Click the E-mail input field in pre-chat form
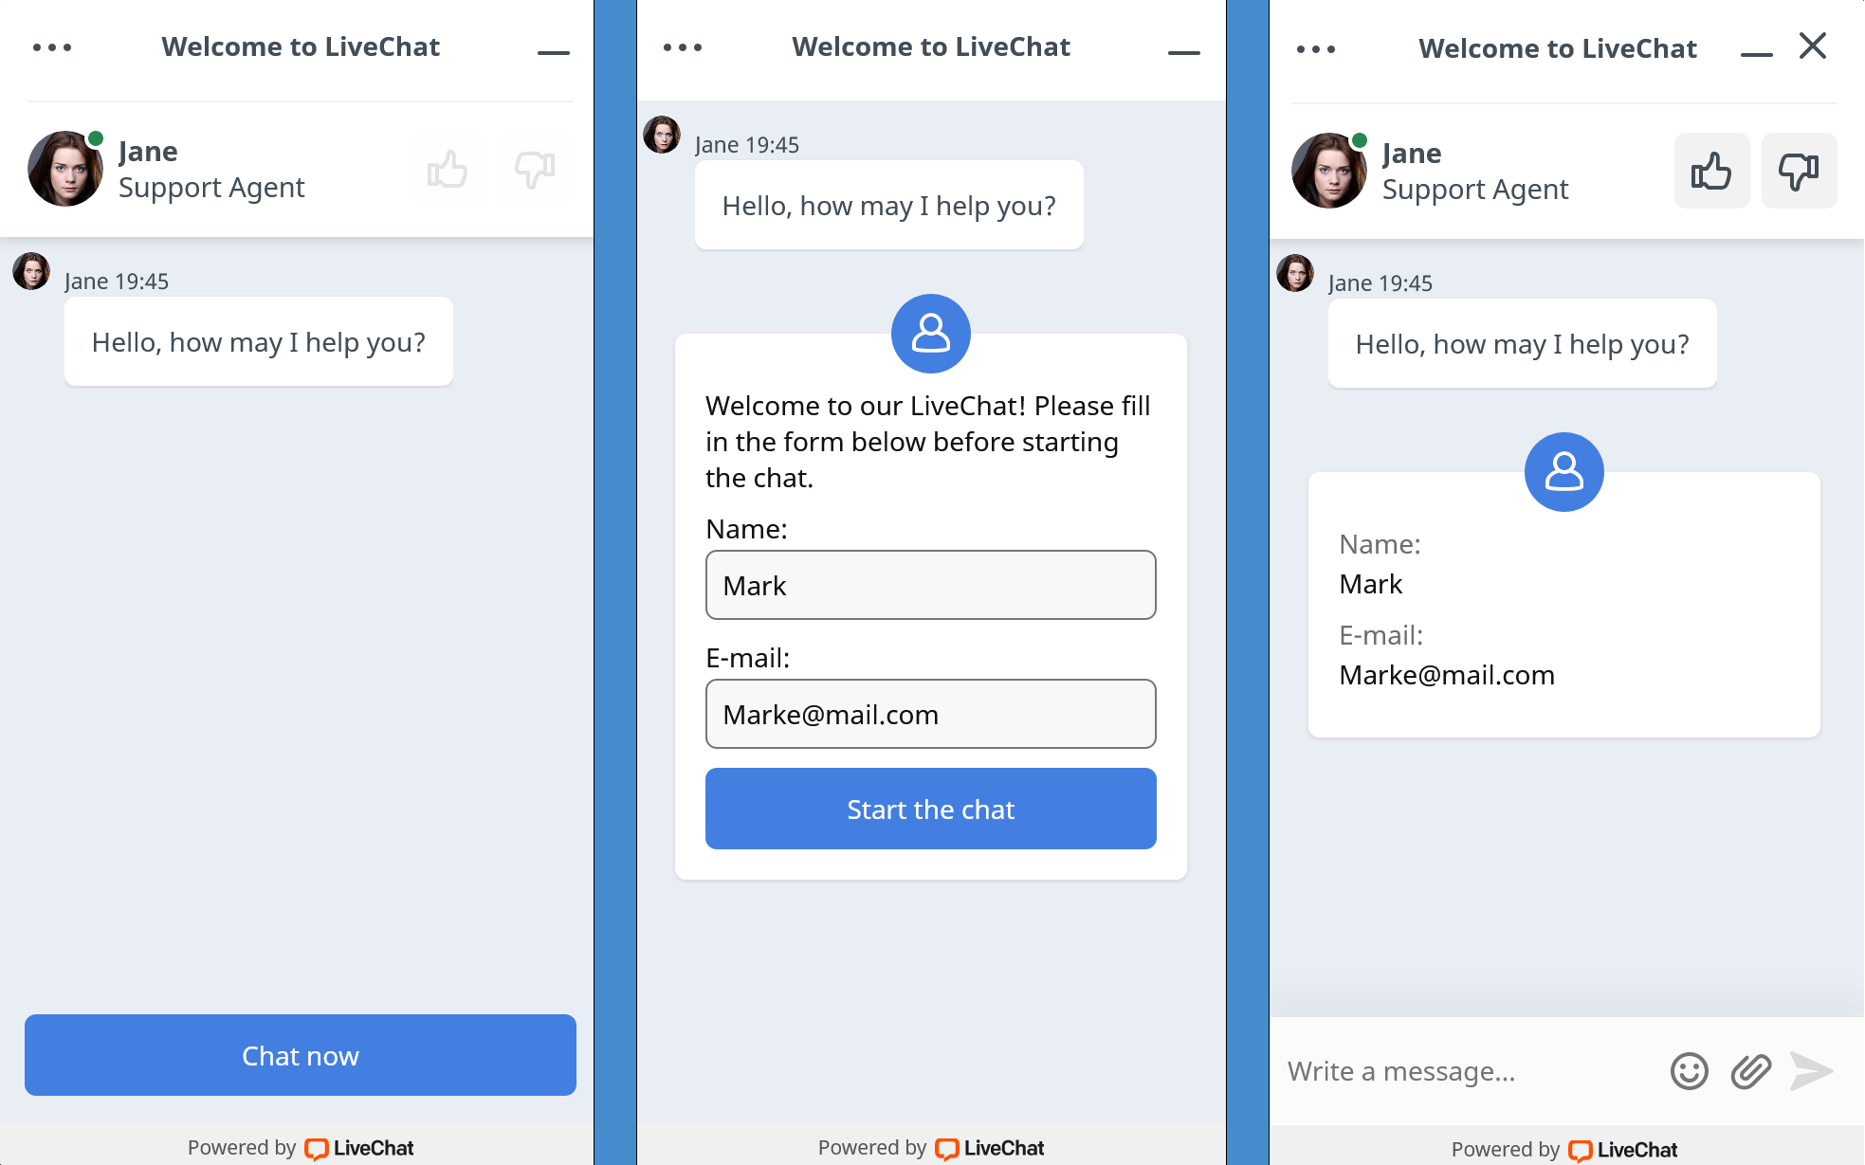The width and height of the screenshot is (1865, 1165). click(x=930, y=714)
